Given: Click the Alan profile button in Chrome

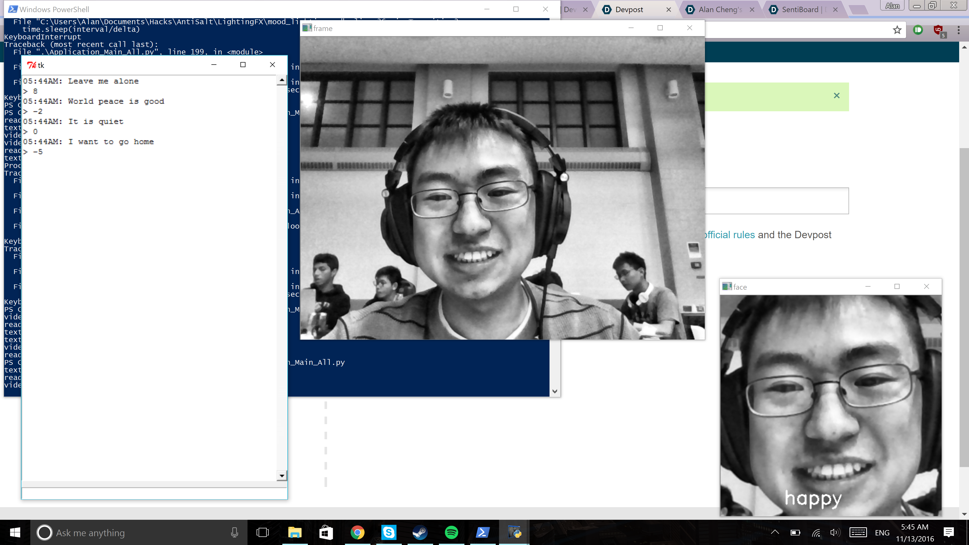Looking at the screenshot, I should click(892, 6).
